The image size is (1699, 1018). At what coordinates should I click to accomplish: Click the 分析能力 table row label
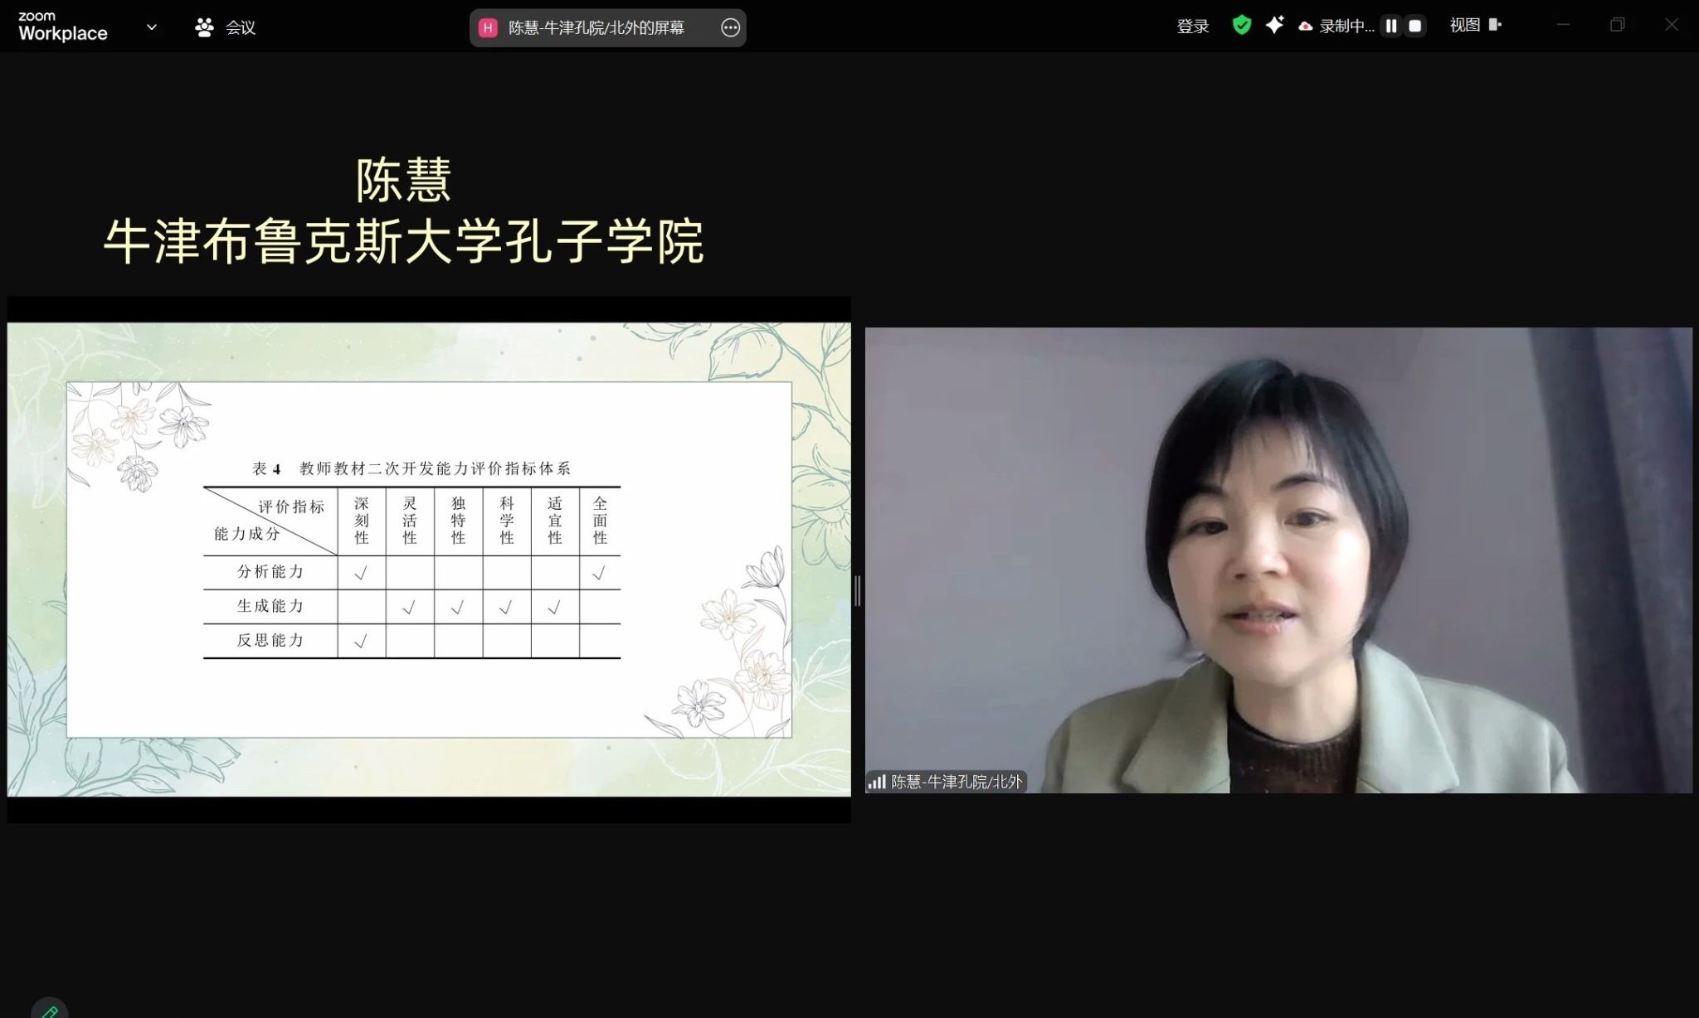(x=270, y=572)
